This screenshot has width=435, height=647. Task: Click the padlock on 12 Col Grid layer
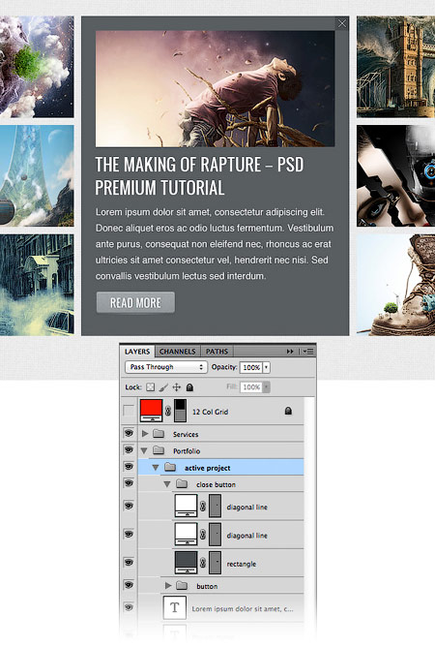[288, 411]
